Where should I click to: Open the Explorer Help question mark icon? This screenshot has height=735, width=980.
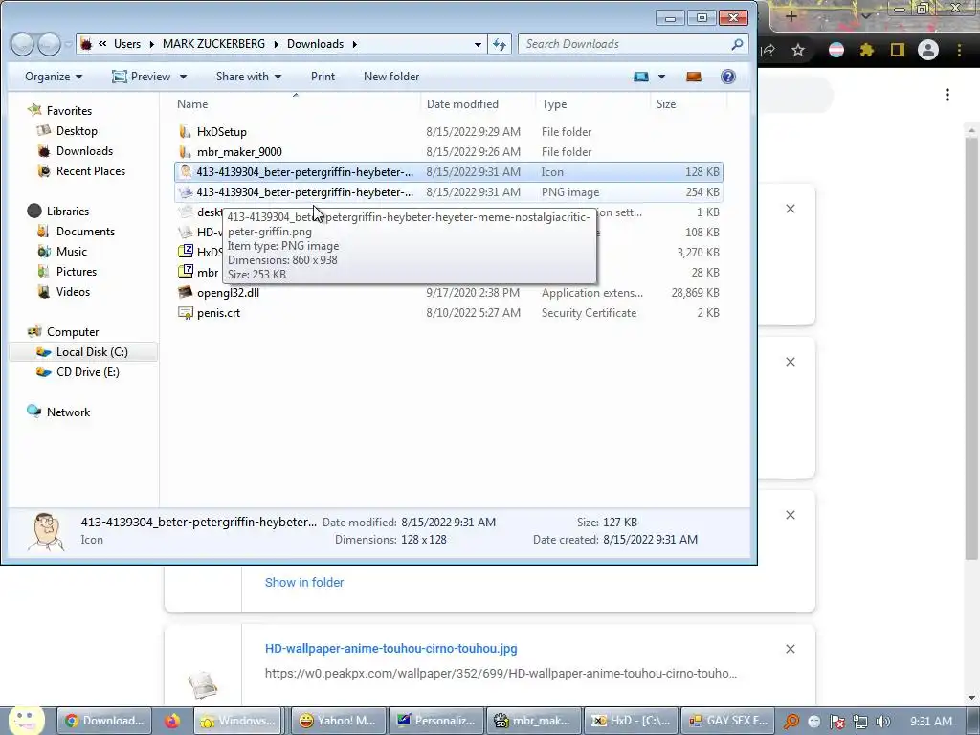[728, 77]
